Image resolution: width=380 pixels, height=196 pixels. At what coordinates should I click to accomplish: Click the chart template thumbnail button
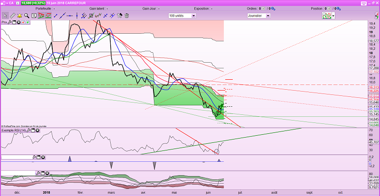(327, 16)
